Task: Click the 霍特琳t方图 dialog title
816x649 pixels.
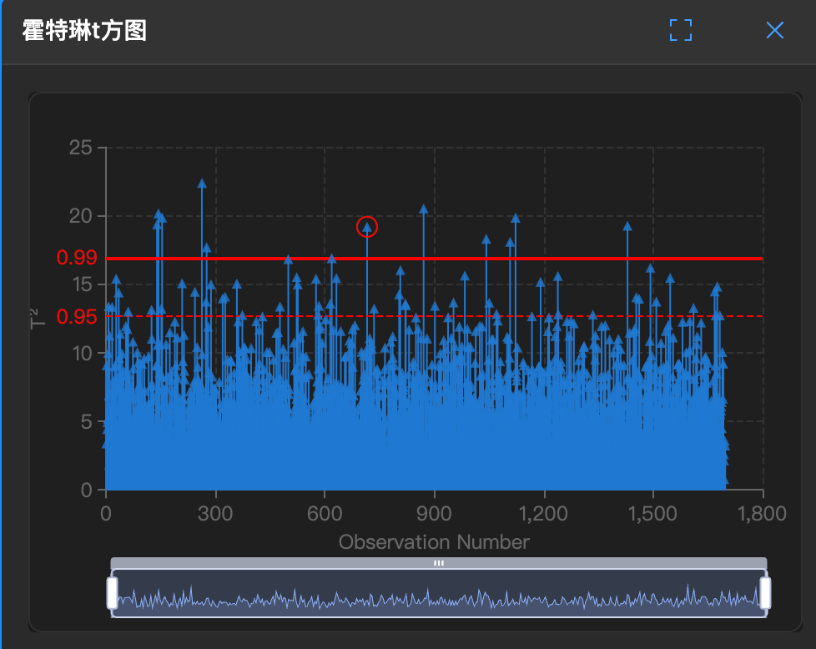Action: click(84, 32)
